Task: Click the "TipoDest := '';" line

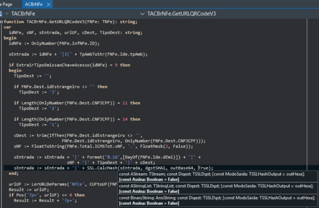Action: pyautogui.click(x=33, y=76)
